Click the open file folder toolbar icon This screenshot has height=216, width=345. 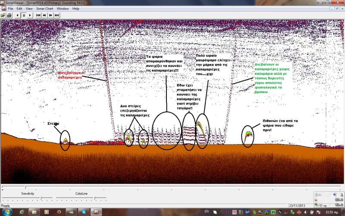click(x=3, y=15)
